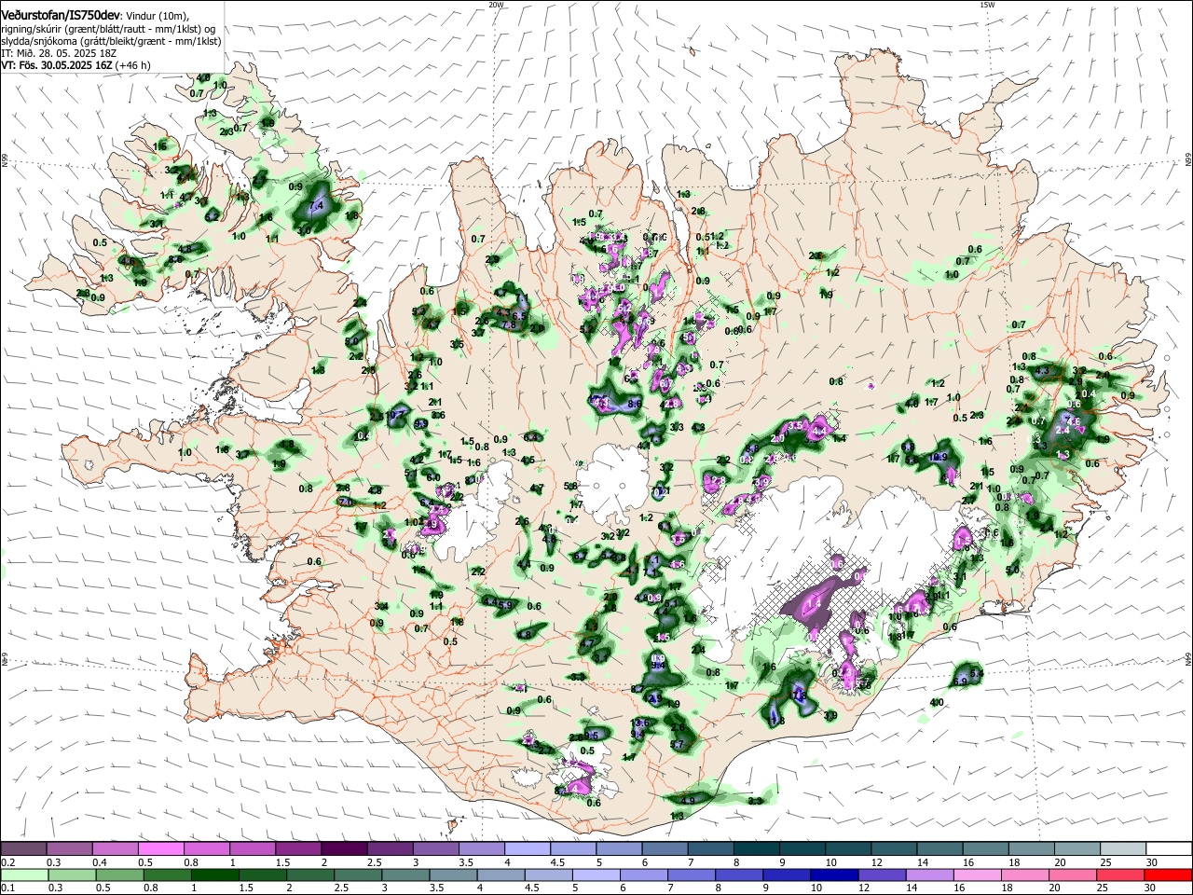Select the white 30 swatch in snow legend
The width and height of the screenshot is (1193, 895).
(x=1168, y=849)
